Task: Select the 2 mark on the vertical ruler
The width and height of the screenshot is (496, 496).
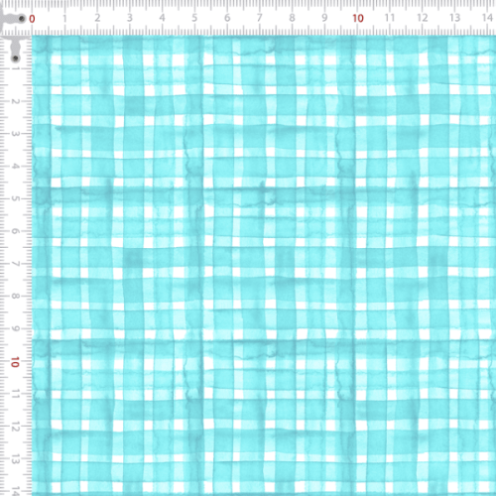Action: pyautogui.click(x=15, y=101)
